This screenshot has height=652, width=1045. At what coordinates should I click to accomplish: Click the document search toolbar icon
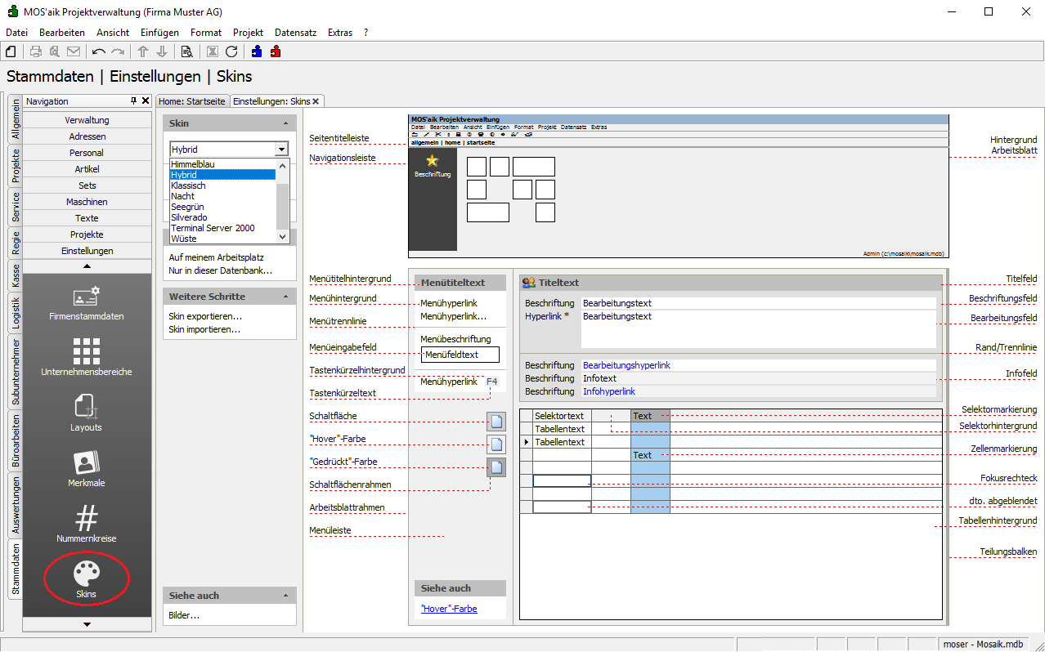[x=187, y=51]
